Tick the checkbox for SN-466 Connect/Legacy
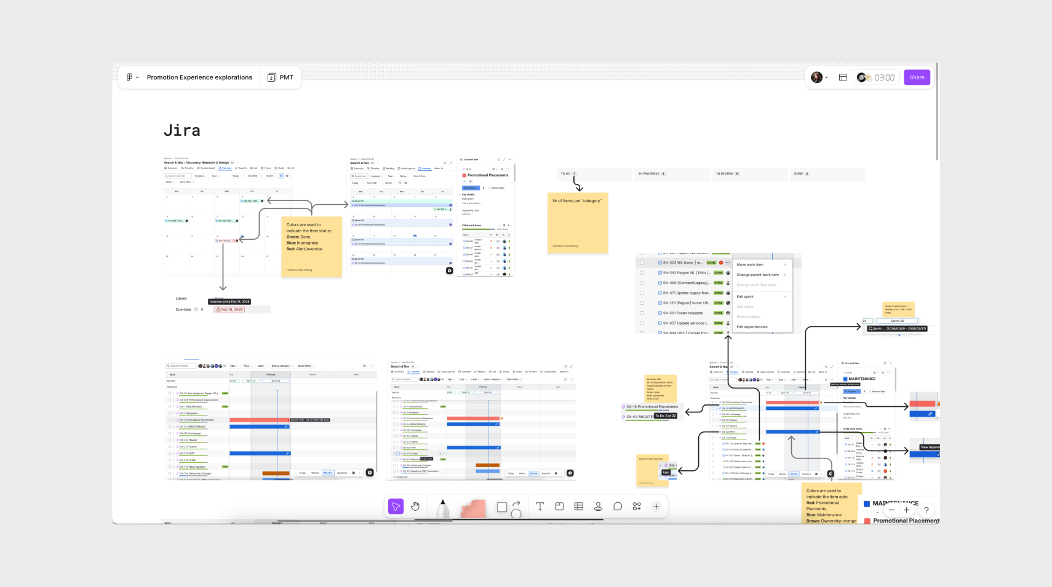The height and width of the screenshot is (587, 1052). pyautogui.click(x=642, y=283)
